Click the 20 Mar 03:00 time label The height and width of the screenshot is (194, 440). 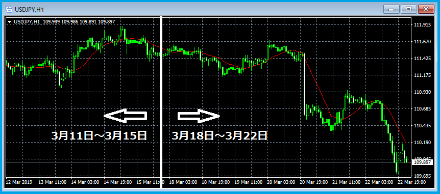click(x=281, y=182)
